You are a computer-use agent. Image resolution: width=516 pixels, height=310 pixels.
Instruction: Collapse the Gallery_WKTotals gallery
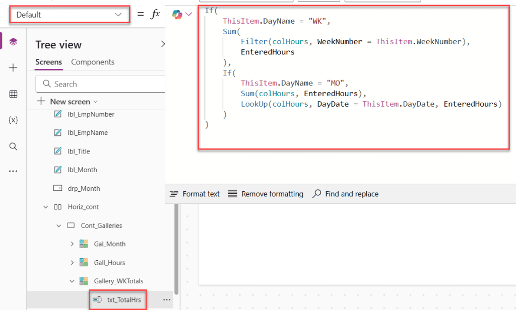[x=72, y=281]
